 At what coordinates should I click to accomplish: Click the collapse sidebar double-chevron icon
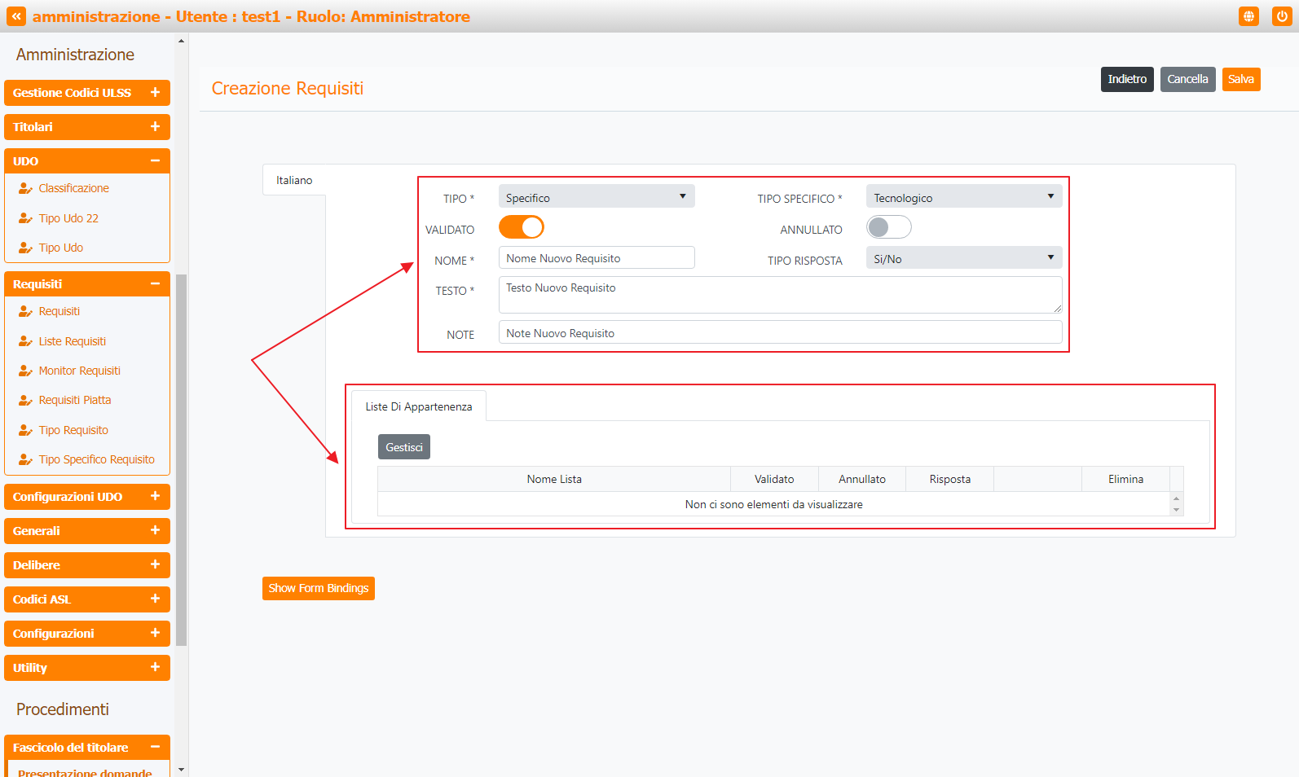(16, 16)
